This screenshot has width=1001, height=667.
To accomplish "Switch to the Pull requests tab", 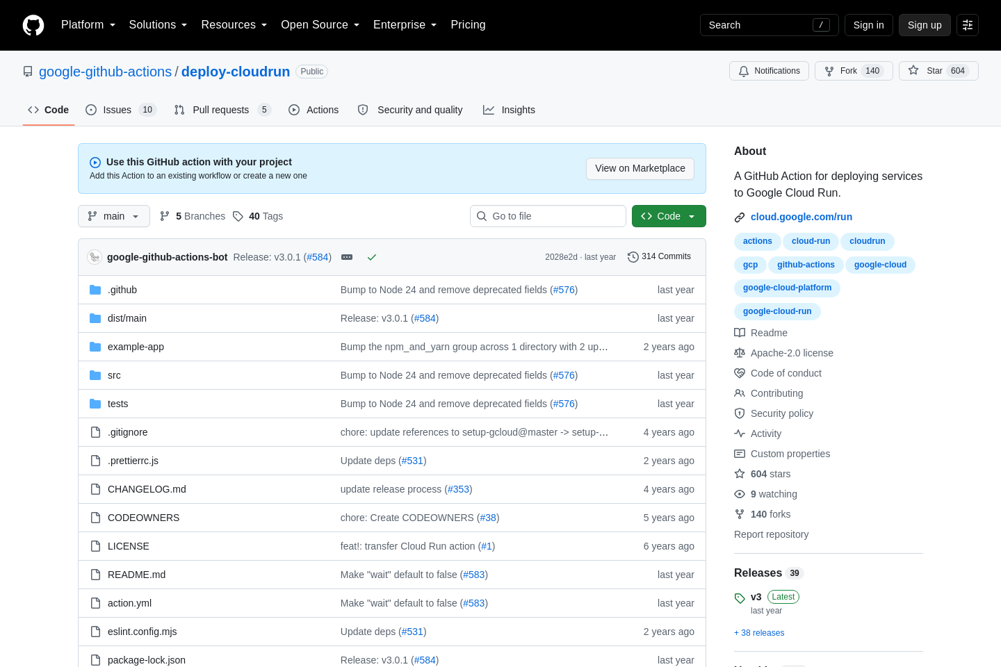I will coord(222,110).
